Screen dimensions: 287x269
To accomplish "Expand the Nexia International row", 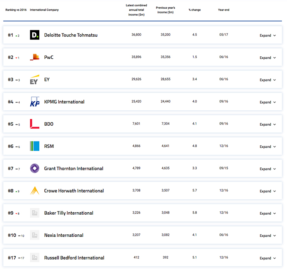I will 268,236.
